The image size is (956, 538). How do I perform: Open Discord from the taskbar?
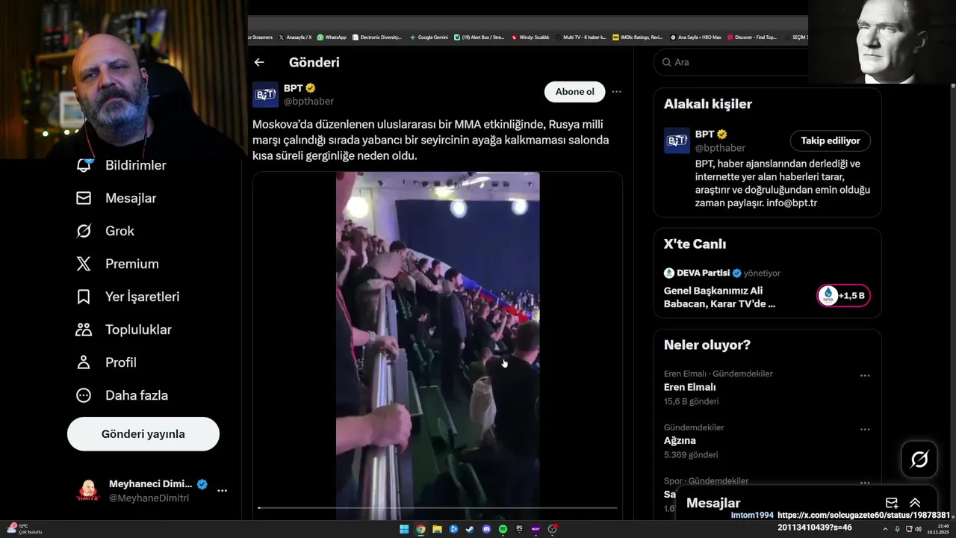[486, 529]
